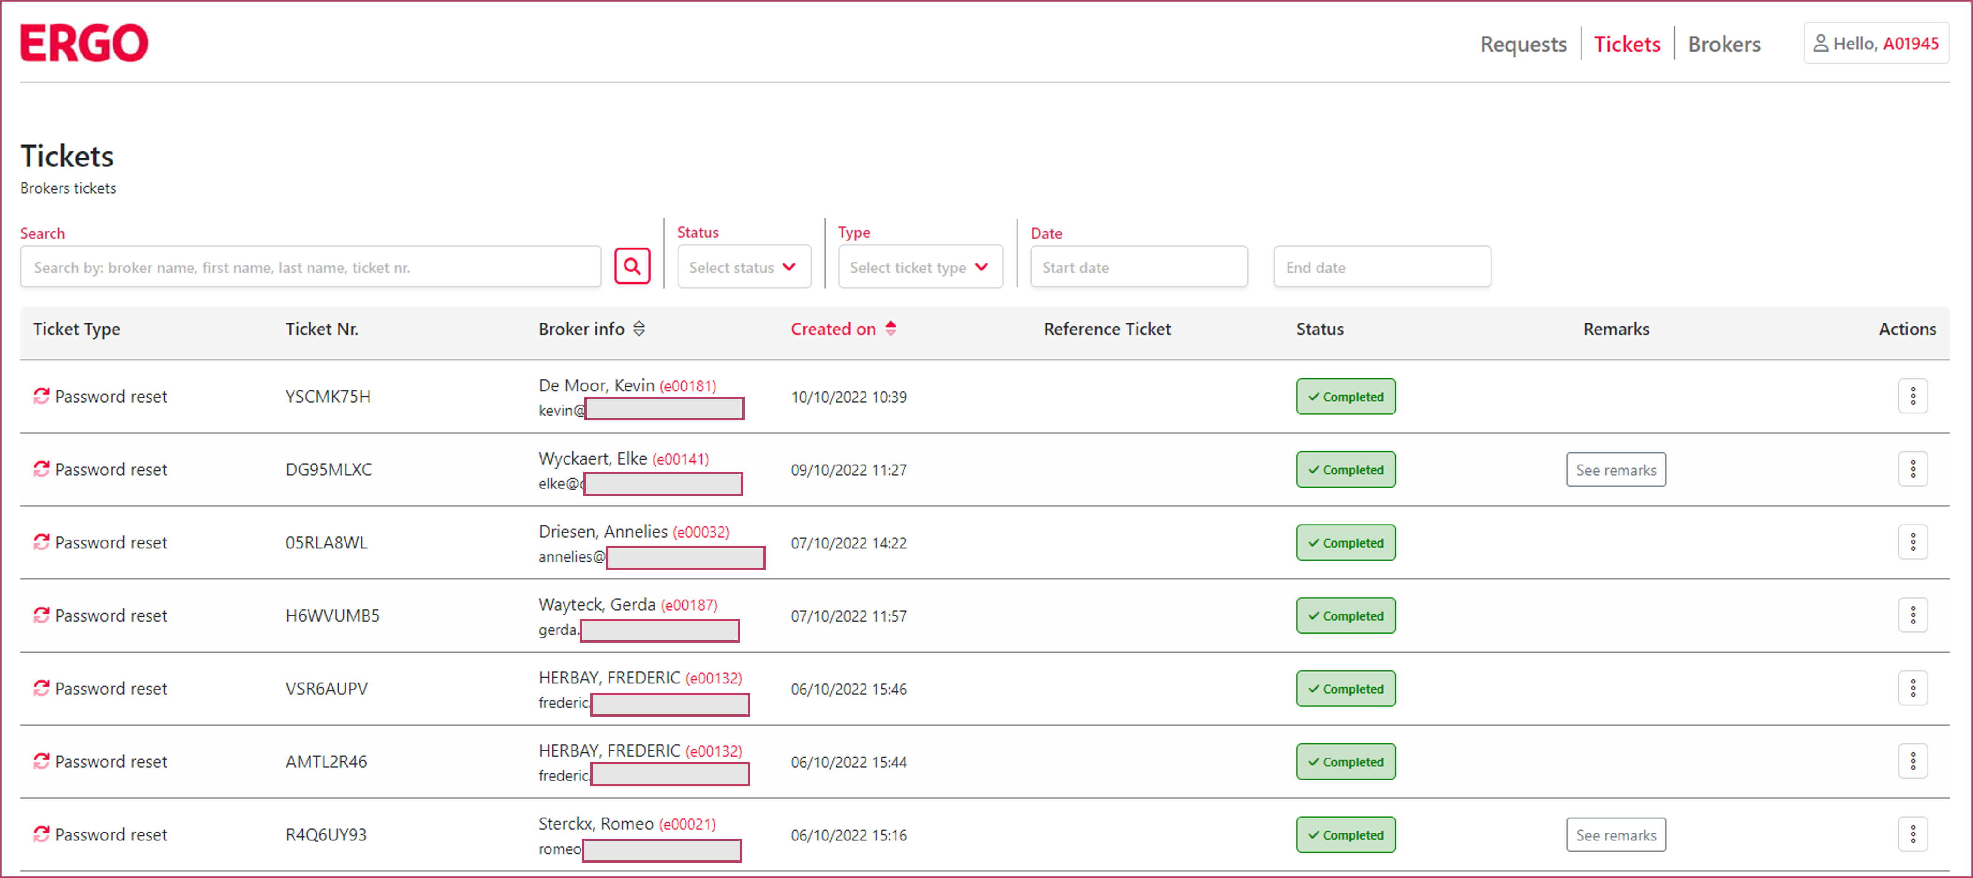
Task: See remarks for Sterckx, Romeo ticket
Action: point(1615,835)
